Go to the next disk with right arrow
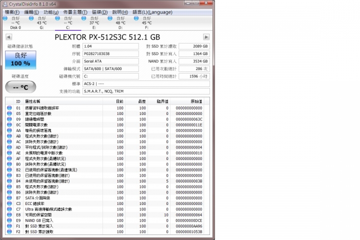Image resolution: width=360 pixels, height=240 pixels. [x=206, y=37]
